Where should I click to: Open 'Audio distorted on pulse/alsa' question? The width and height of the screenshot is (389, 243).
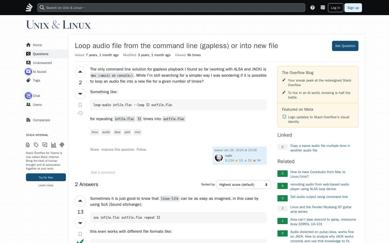(x=322, y=236)
